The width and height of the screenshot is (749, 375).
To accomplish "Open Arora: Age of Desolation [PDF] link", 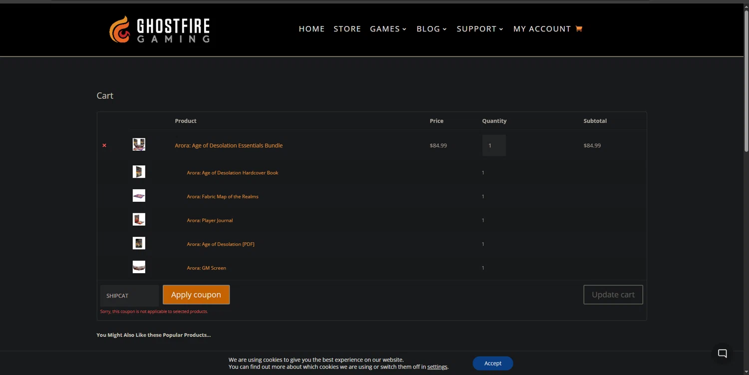I will click(x=220, y=244).
